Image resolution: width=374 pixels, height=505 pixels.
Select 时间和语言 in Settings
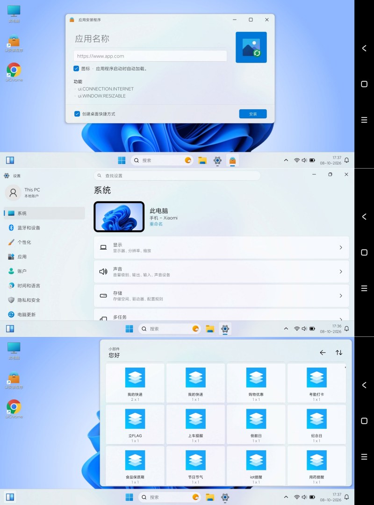click(44, 286)
